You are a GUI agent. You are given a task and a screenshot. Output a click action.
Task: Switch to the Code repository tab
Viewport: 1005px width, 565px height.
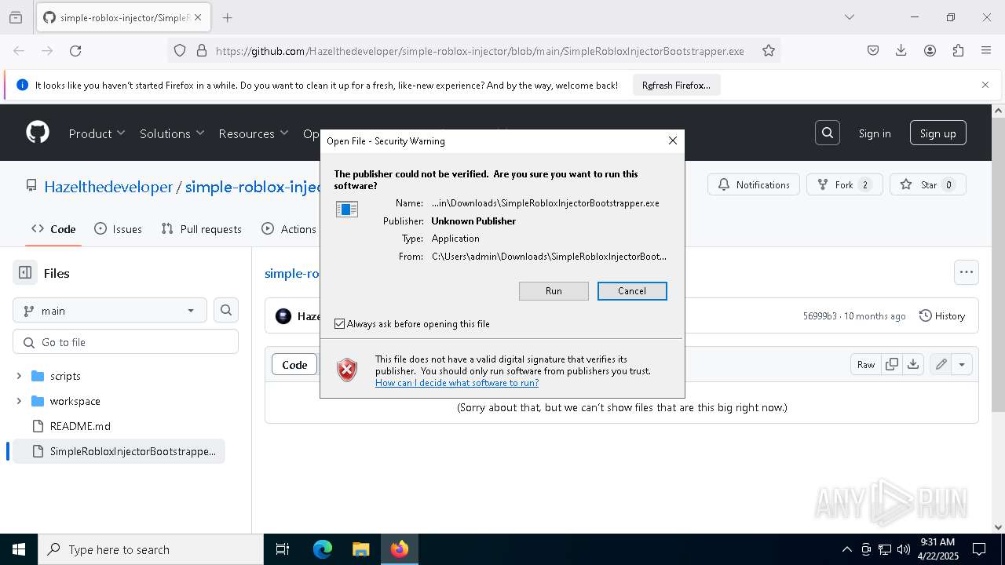point(53,229)
